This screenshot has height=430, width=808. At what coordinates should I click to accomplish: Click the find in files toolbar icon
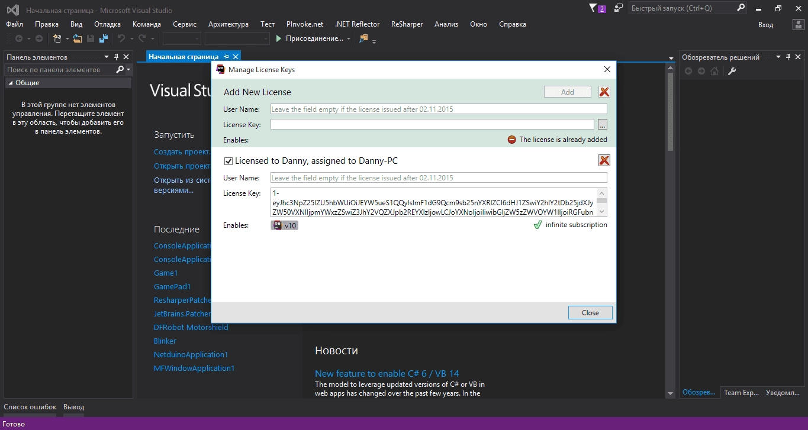click(x=363, y=38)
